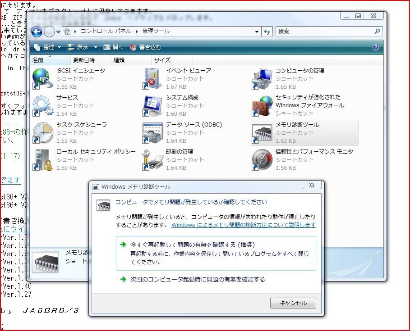Open the Windows ファイアウォール brick wall icon

click(262, 106)
